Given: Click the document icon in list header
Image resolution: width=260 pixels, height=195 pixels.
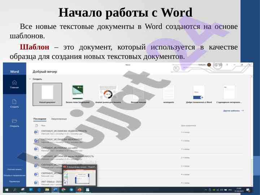Looking at the screenshot, I should coord(36,126).
